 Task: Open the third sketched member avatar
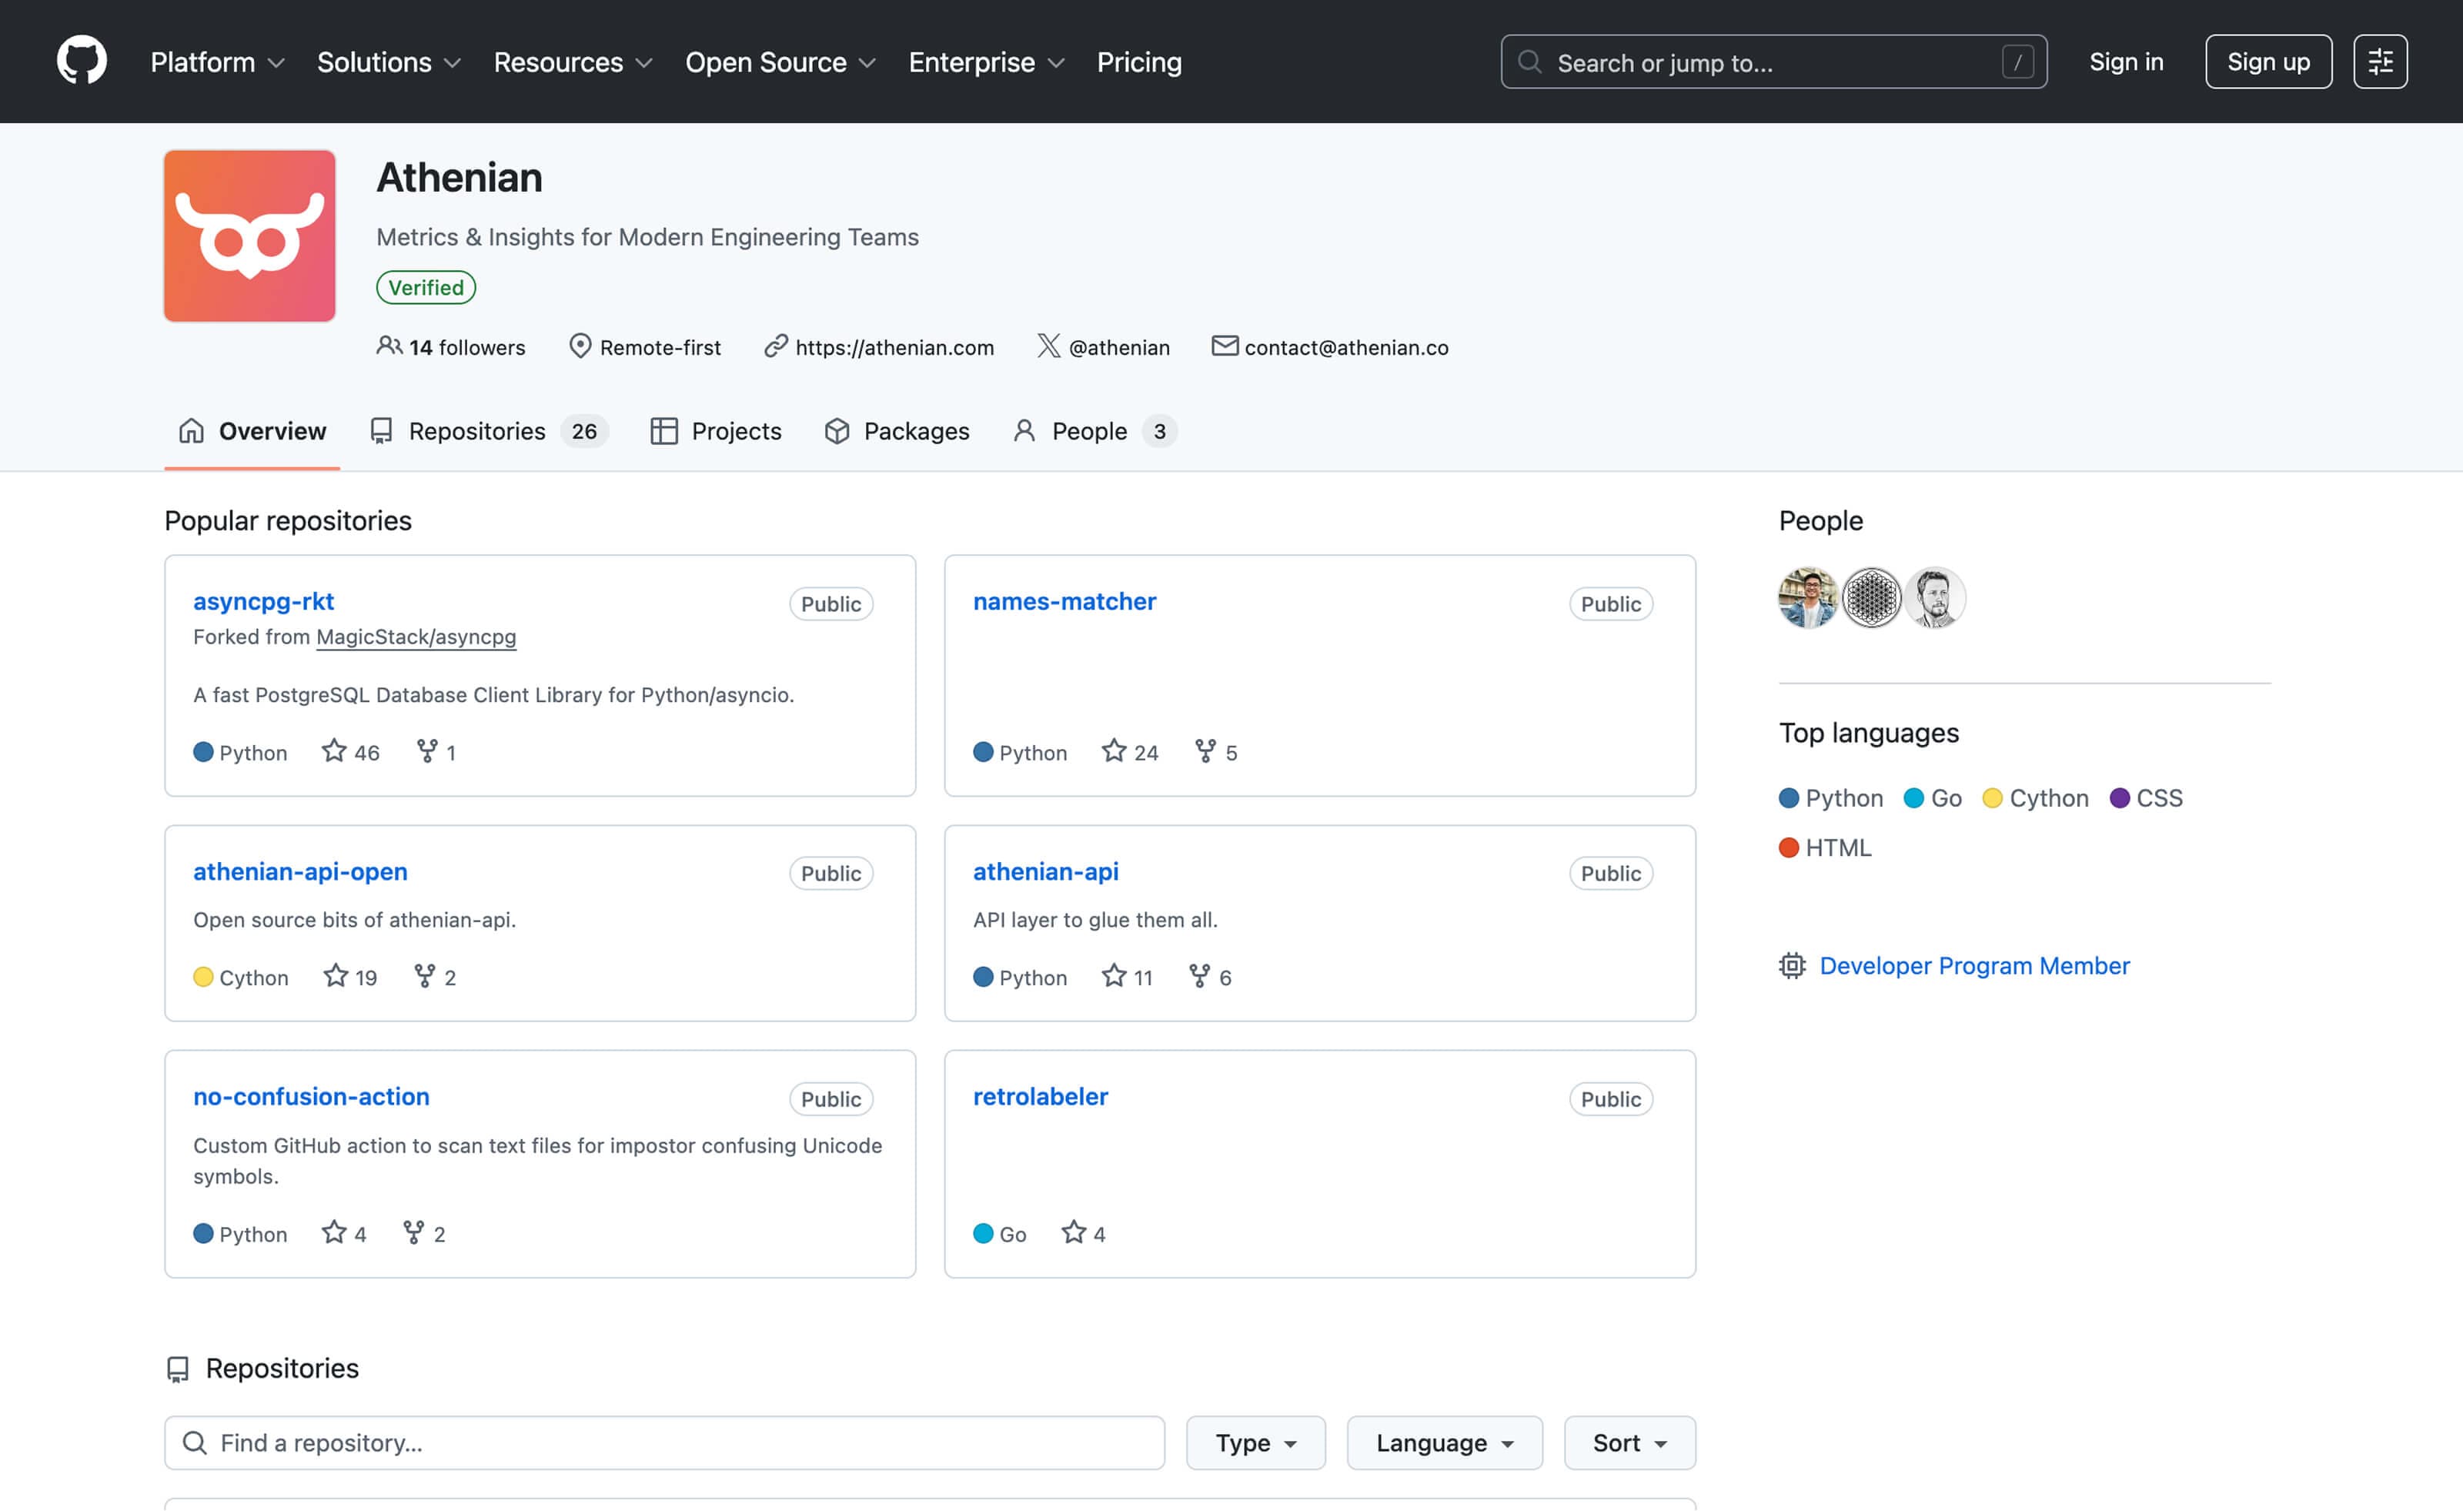coord(1934,597)
